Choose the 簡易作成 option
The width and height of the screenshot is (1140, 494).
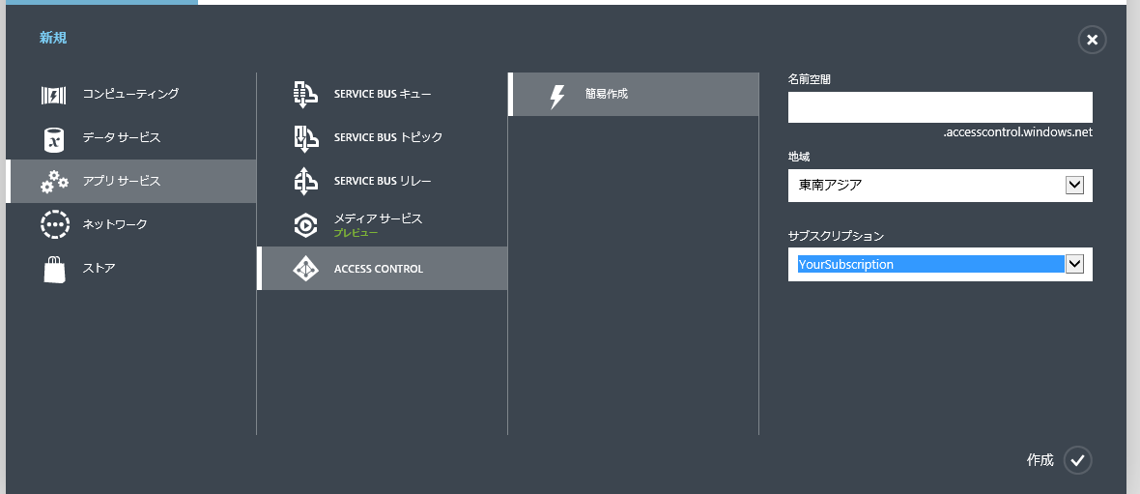coord(607,95)
